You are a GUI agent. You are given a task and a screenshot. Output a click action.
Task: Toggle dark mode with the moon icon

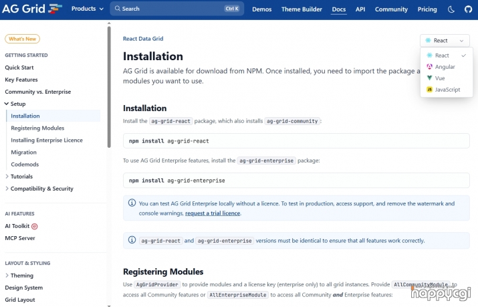(x=451, y=9)
